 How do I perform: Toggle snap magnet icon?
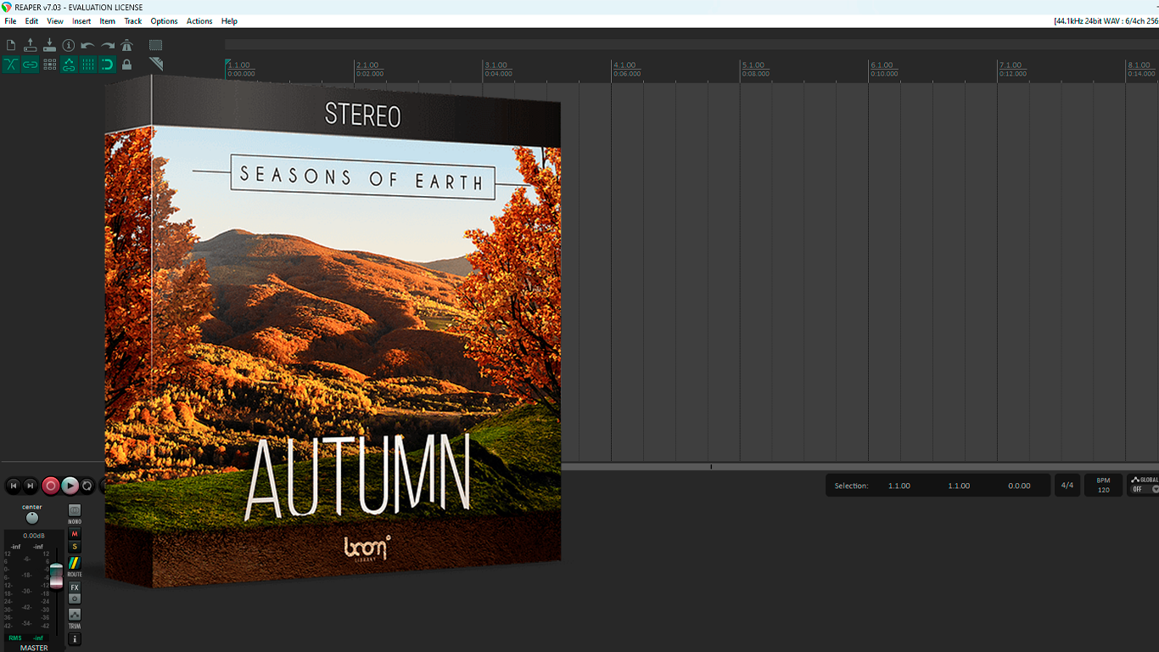tap(108, 65)
